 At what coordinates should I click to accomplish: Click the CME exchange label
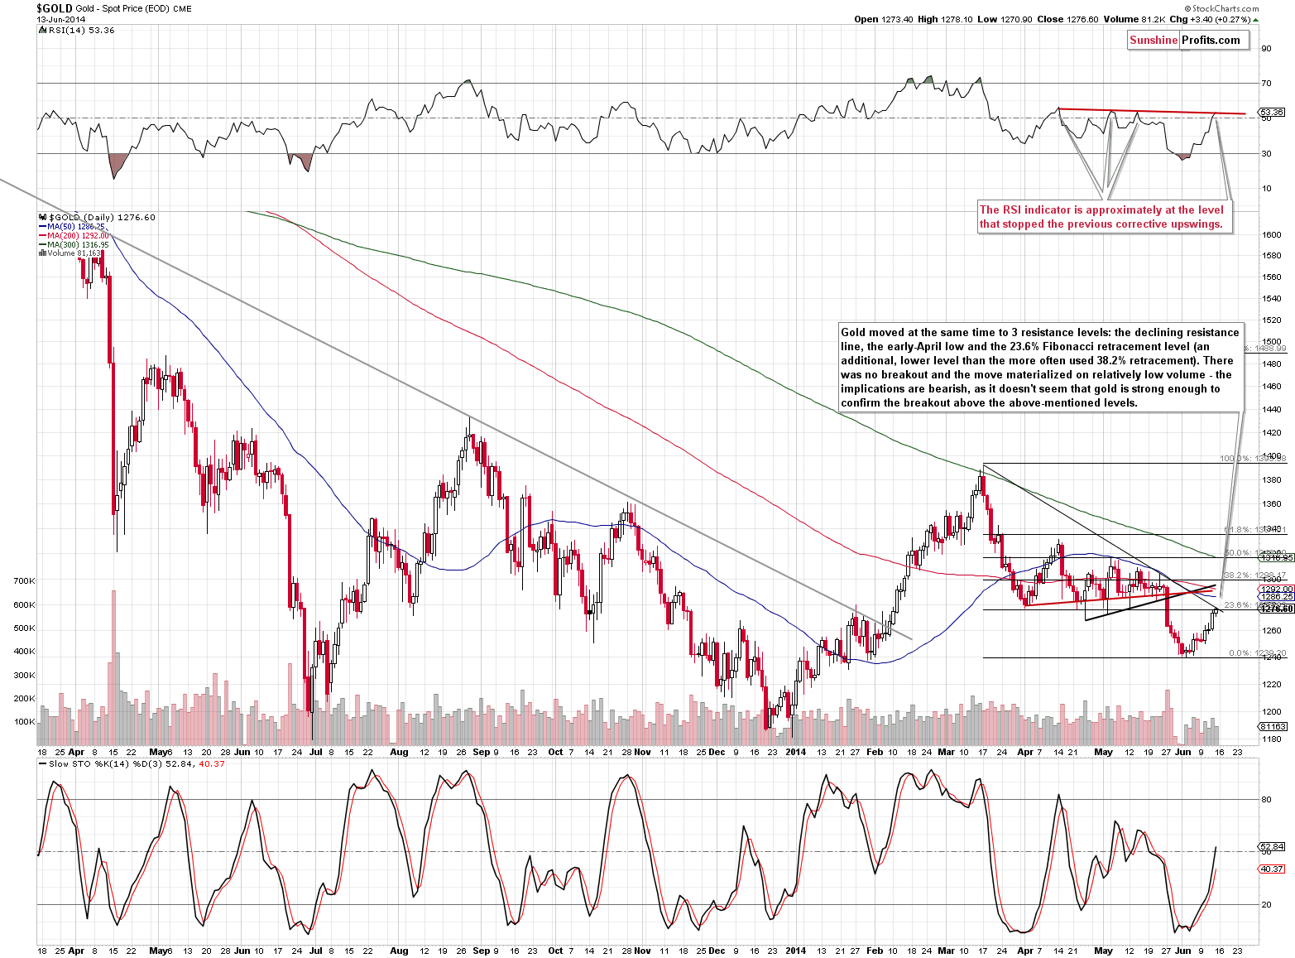(182, 9)
